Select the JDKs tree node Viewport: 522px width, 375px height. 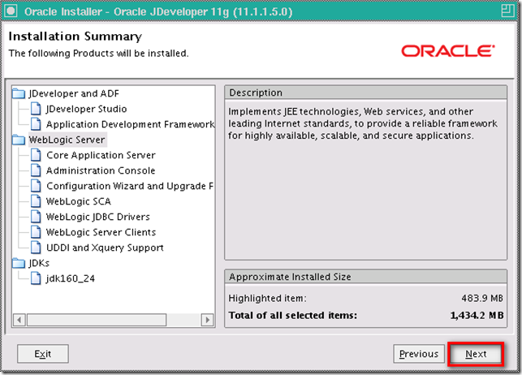click(x=39, y=263)
